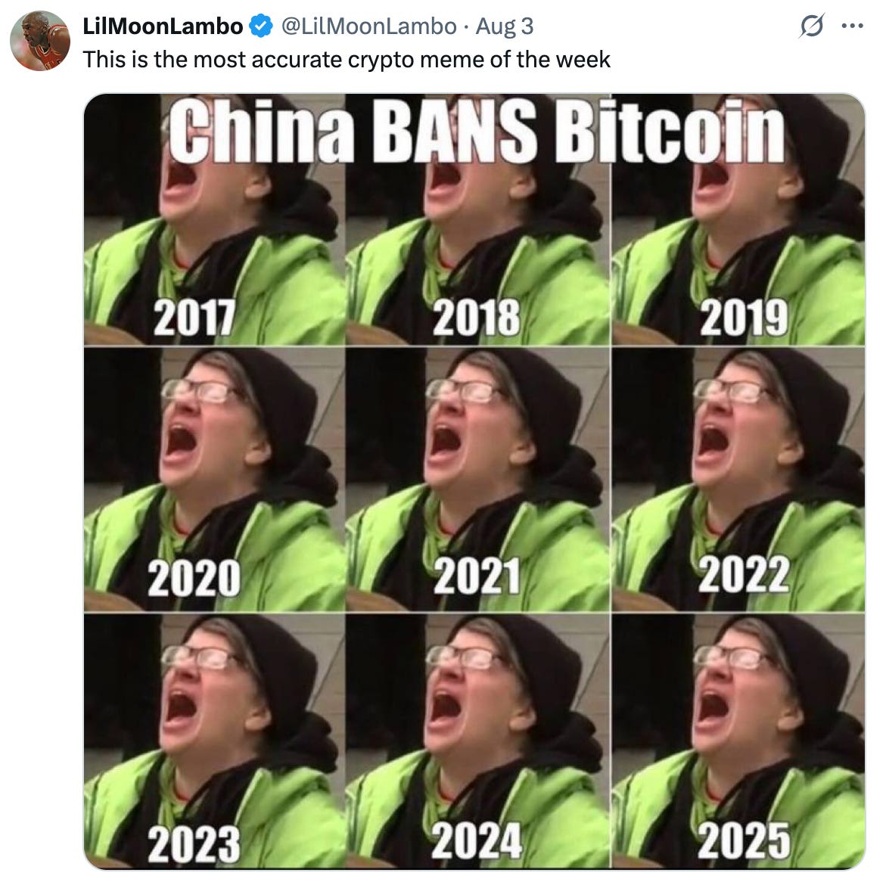Click the 2019 meme panel
Image resolution: width=886 pixels, height=885 pixels.
[738, 219]
